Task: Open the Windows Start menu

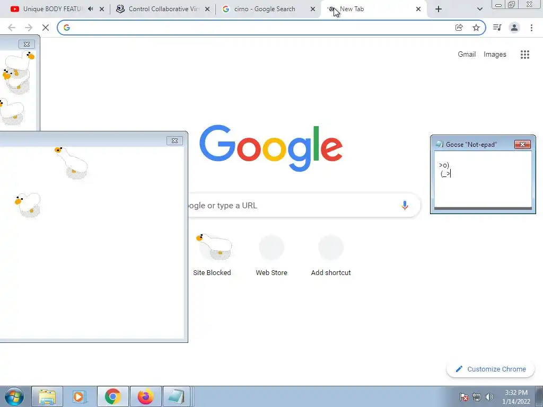Action: tap(14, 396)
